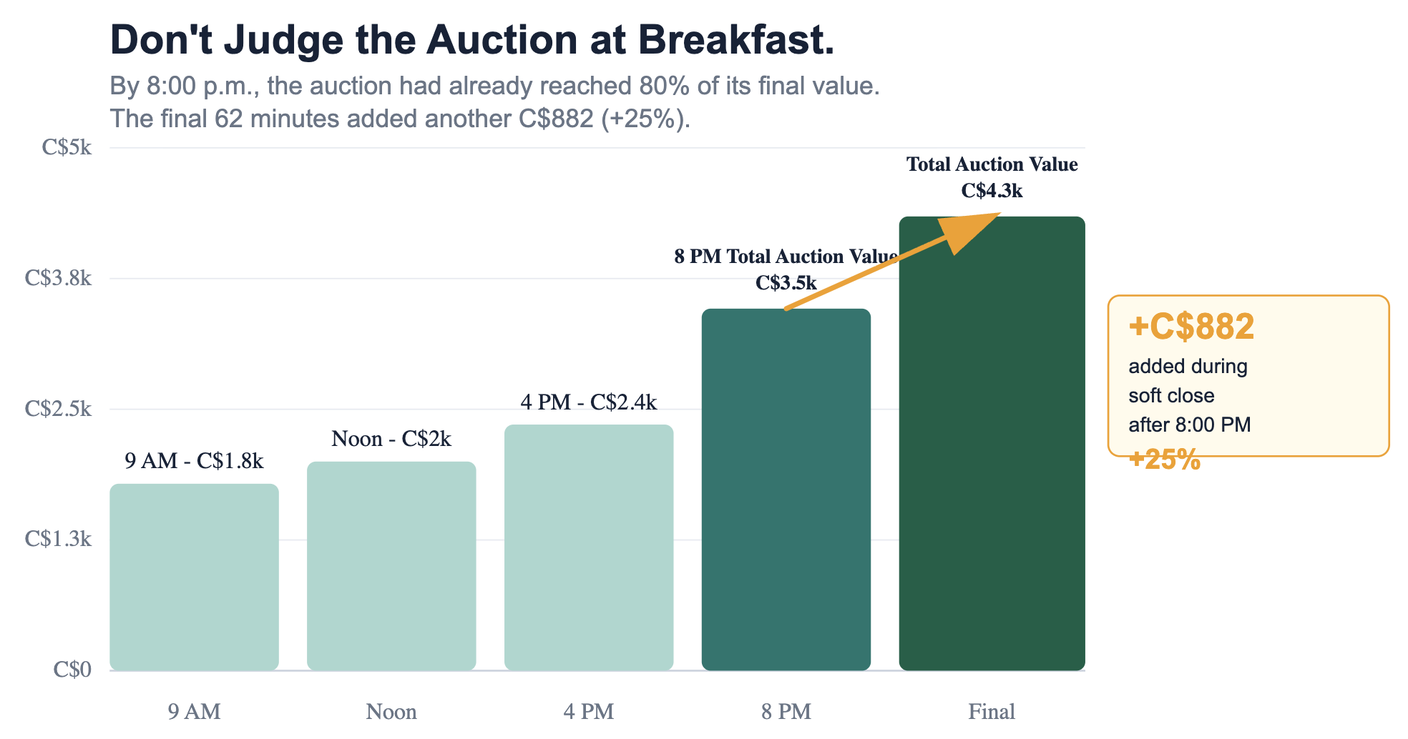Click the "Final" x-axis label
The height and width of the screenshot is (739, 1408).
(x=992, y=712)
